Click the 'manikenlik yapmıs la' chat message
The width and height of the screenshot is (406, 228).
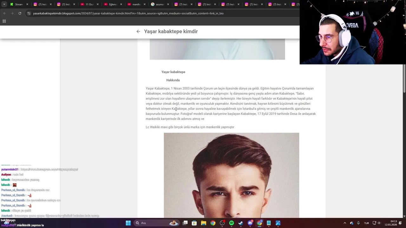point(30,225)
